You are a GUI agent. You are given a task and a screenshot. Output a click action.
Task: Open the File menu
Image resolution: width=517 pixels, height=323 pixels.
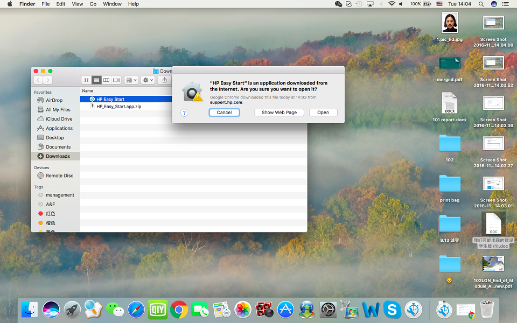[x=46, y=4]
